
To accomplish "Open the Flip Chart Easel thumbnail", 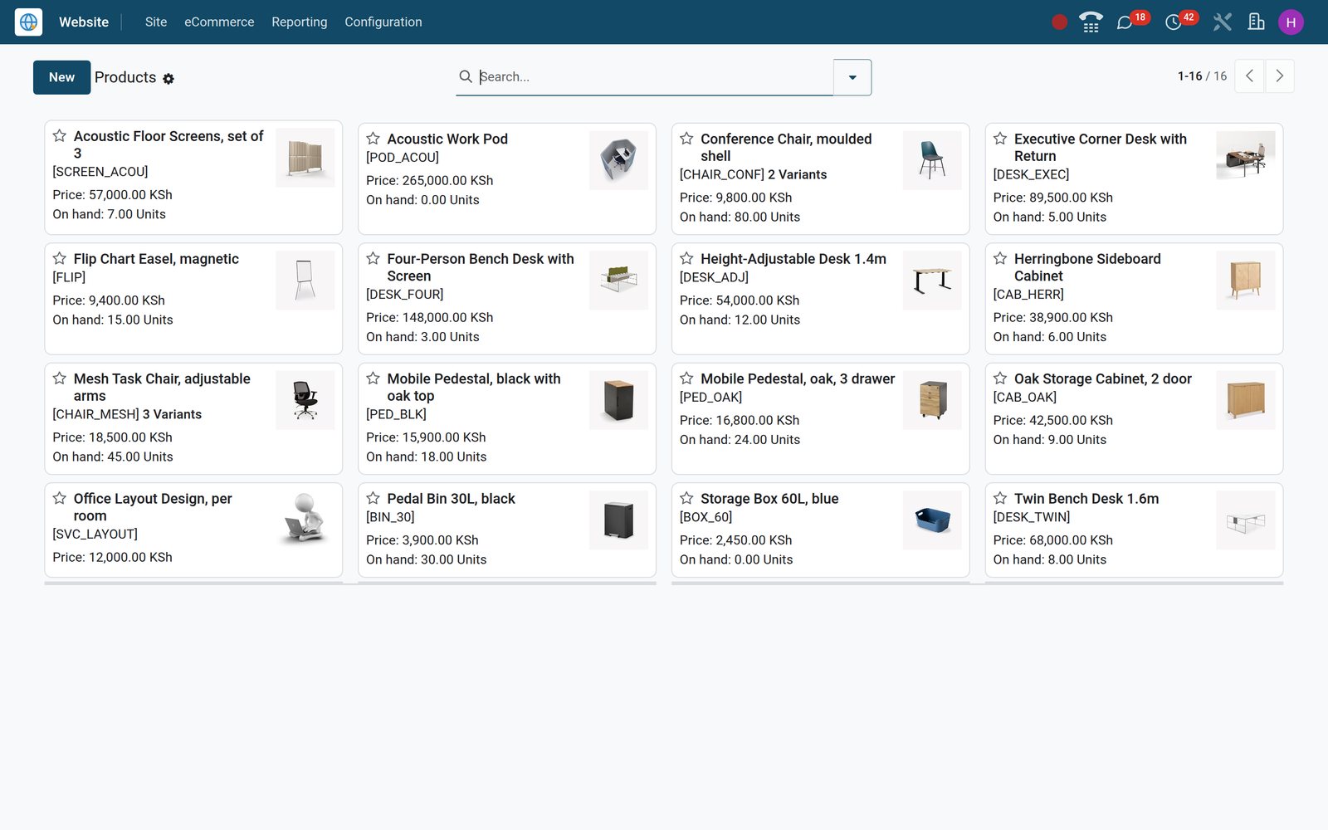I will [305, 281].
